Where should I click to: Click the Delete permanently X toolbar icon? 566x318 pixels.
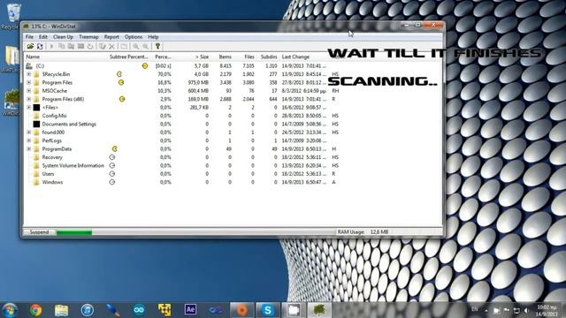coord(112,46)
